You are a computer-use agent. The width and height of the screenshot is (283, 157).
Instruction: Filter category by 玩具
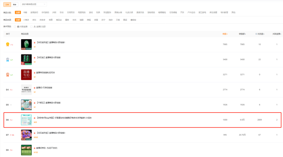click(98, 13)
